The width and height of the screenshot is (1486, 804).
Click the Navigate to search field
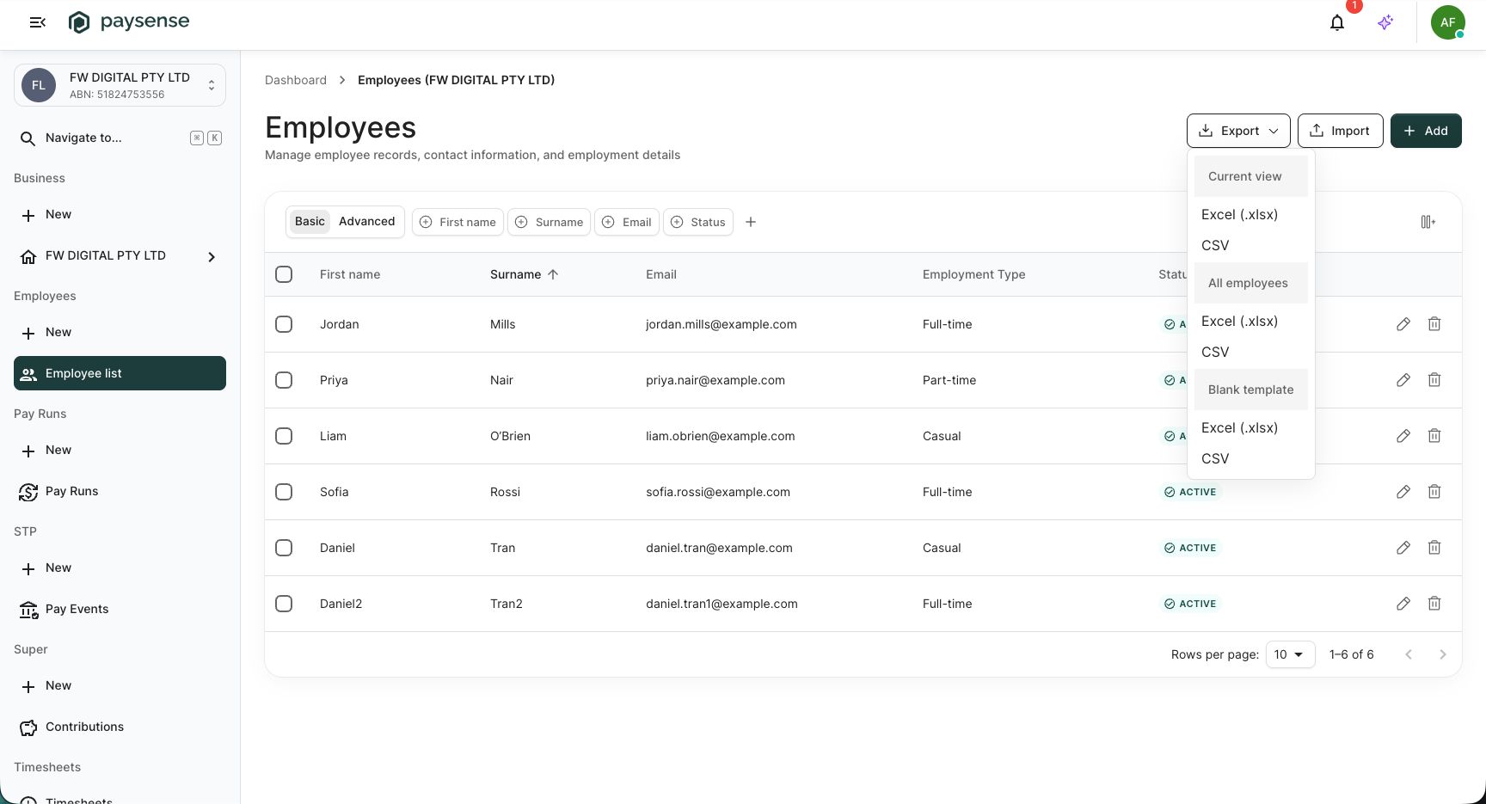coord(120,138)
